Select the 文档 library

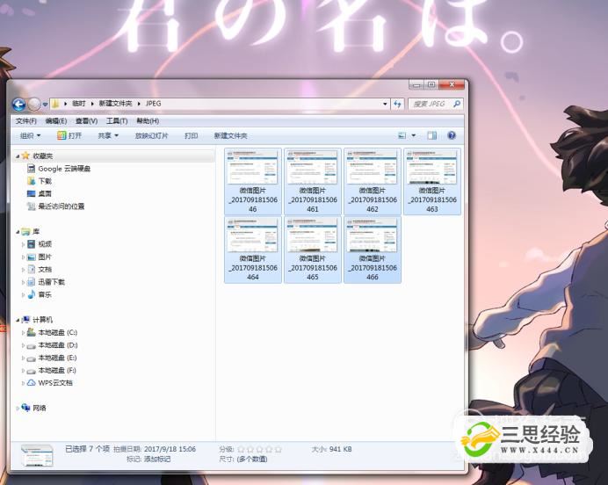click(45, 270)
